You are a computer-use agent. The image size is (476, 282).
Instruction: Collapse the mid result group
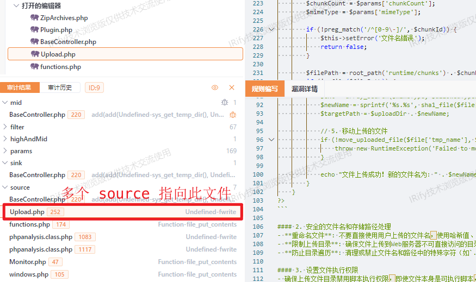5,103
